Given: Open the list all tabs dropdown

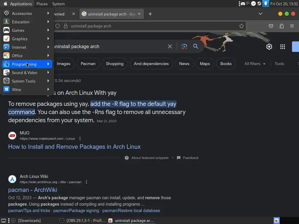Looking at the screenshot, I should [x=260, y=14].
